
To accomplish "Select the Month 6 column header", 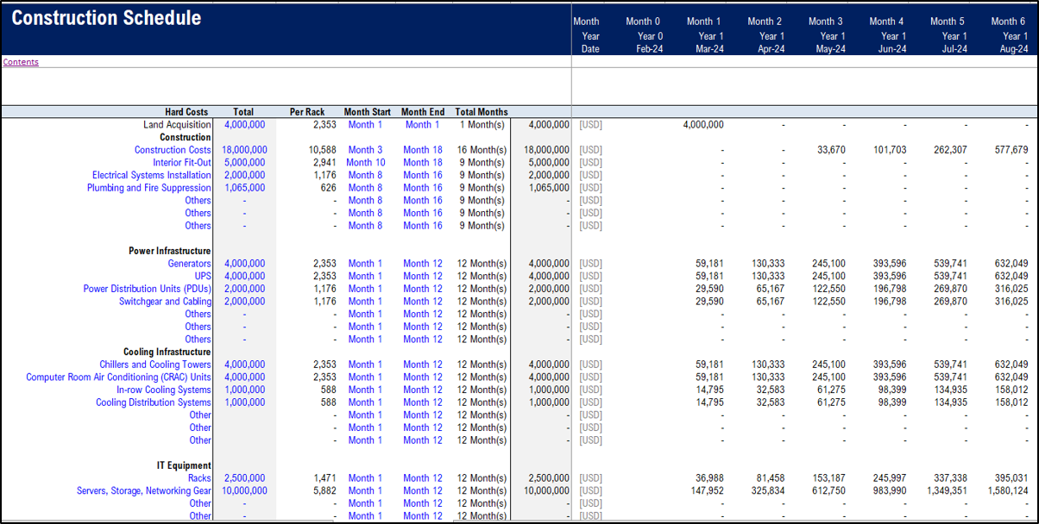I will click(1008, 22).
